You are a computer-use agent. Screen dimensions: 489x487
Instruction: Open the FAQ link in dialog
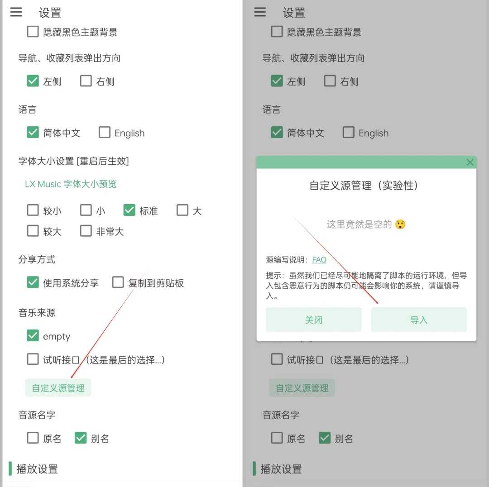click(x=319, y=260)
